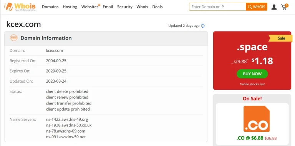
Task: Click the $1.18 sale price
Action: 262,61
